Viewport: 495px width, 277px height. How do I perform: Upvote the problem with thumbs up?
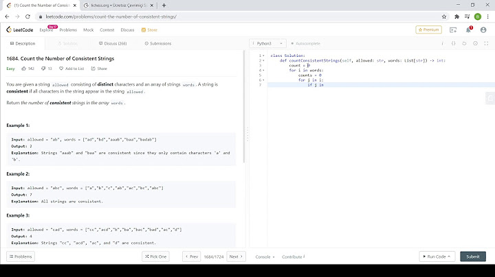pyautogui.click(x=23, y=69)
